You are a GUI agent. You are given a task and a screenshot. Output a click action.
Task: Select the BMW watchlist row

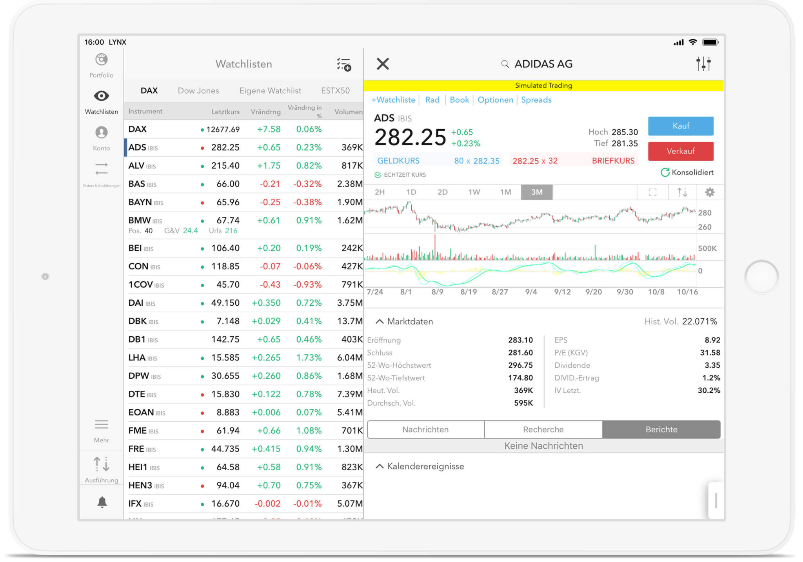[244, 225]
